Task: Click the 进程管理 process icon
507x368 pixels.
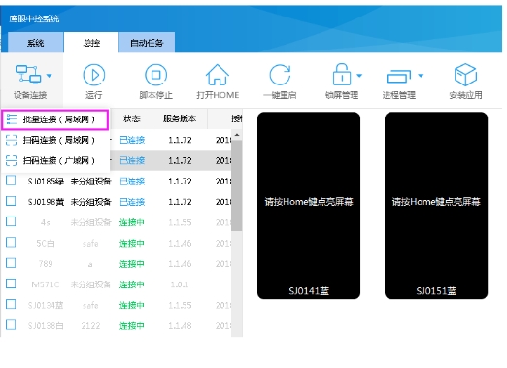Action: click(398, 77)
